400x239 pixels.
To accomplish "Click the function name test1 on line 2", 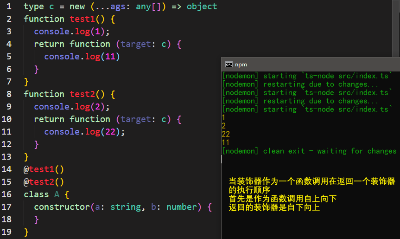I will tap(82, 19).
